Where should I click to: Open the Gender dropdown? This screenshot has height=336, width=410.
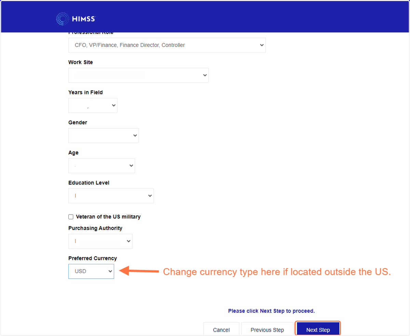pyautogui.click(x=104, y=136)
